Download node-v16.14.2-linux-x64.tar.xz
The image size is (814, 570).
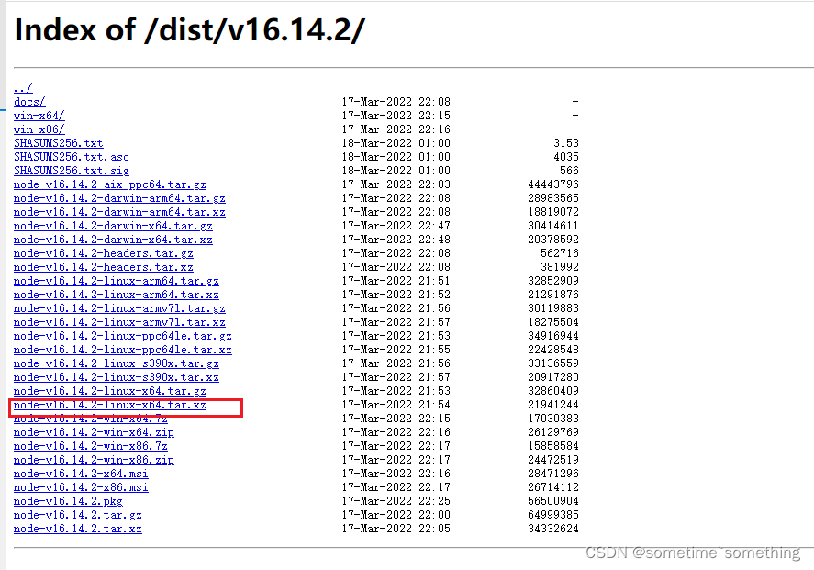pos(109,405)
